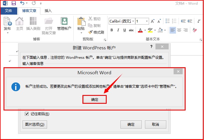Click the Word application icon in title bar
Viewport: 204px width, 140px height.
click(x=5, y=3)
